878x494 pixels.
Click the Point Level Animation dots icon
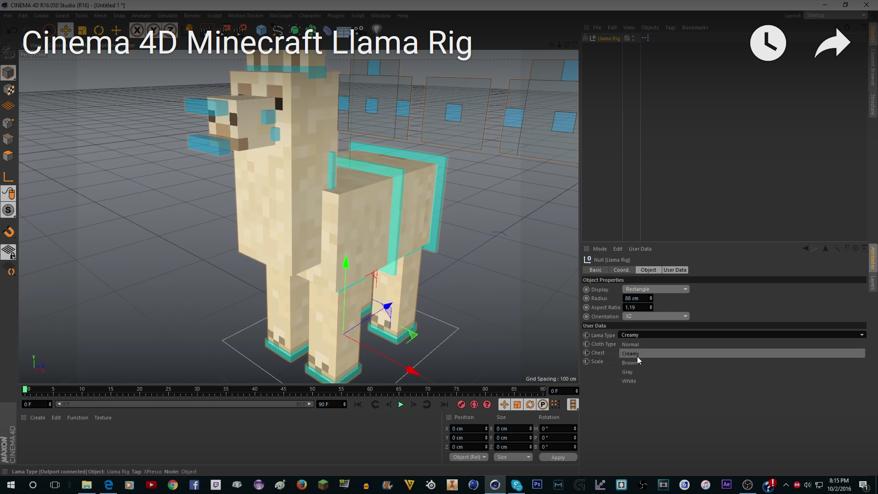[x=555, y=404]
